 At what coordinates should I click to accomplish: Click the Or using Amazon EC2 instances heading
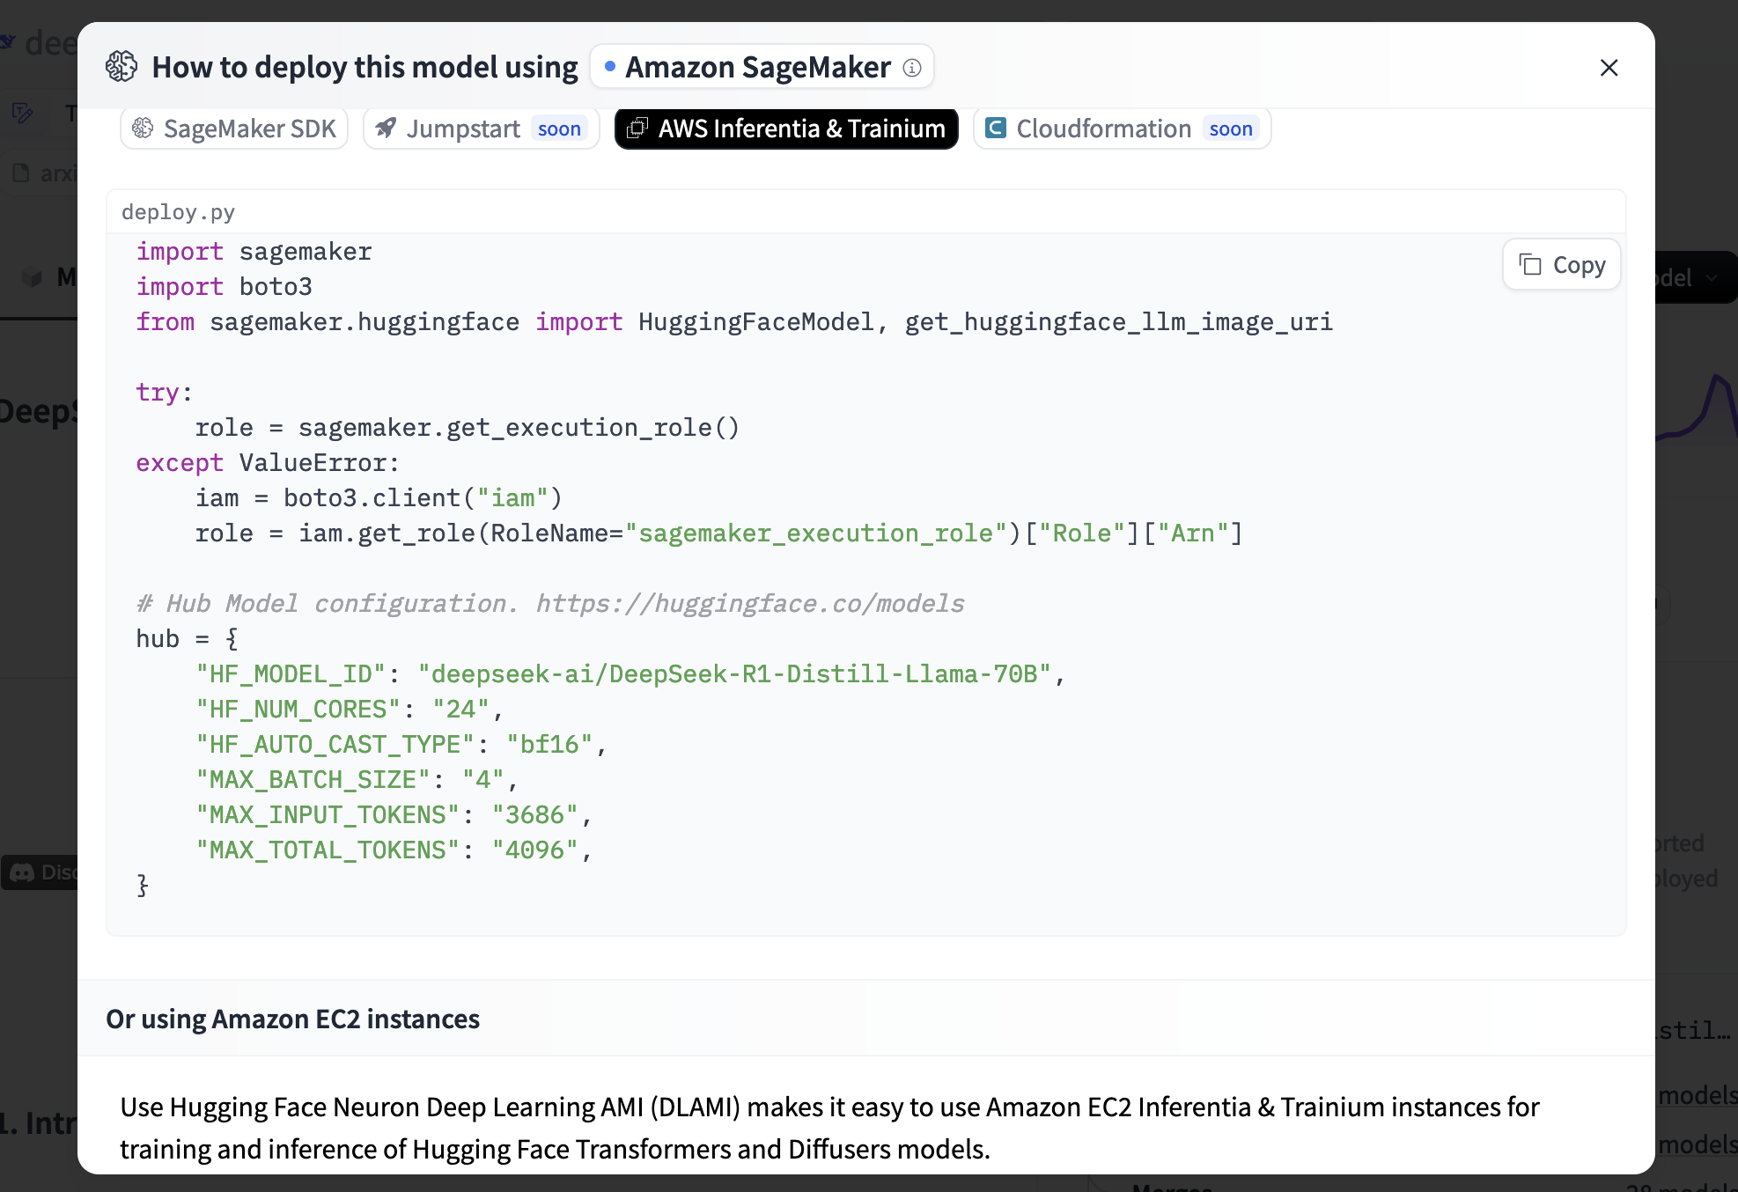[x=292, y=1019]
